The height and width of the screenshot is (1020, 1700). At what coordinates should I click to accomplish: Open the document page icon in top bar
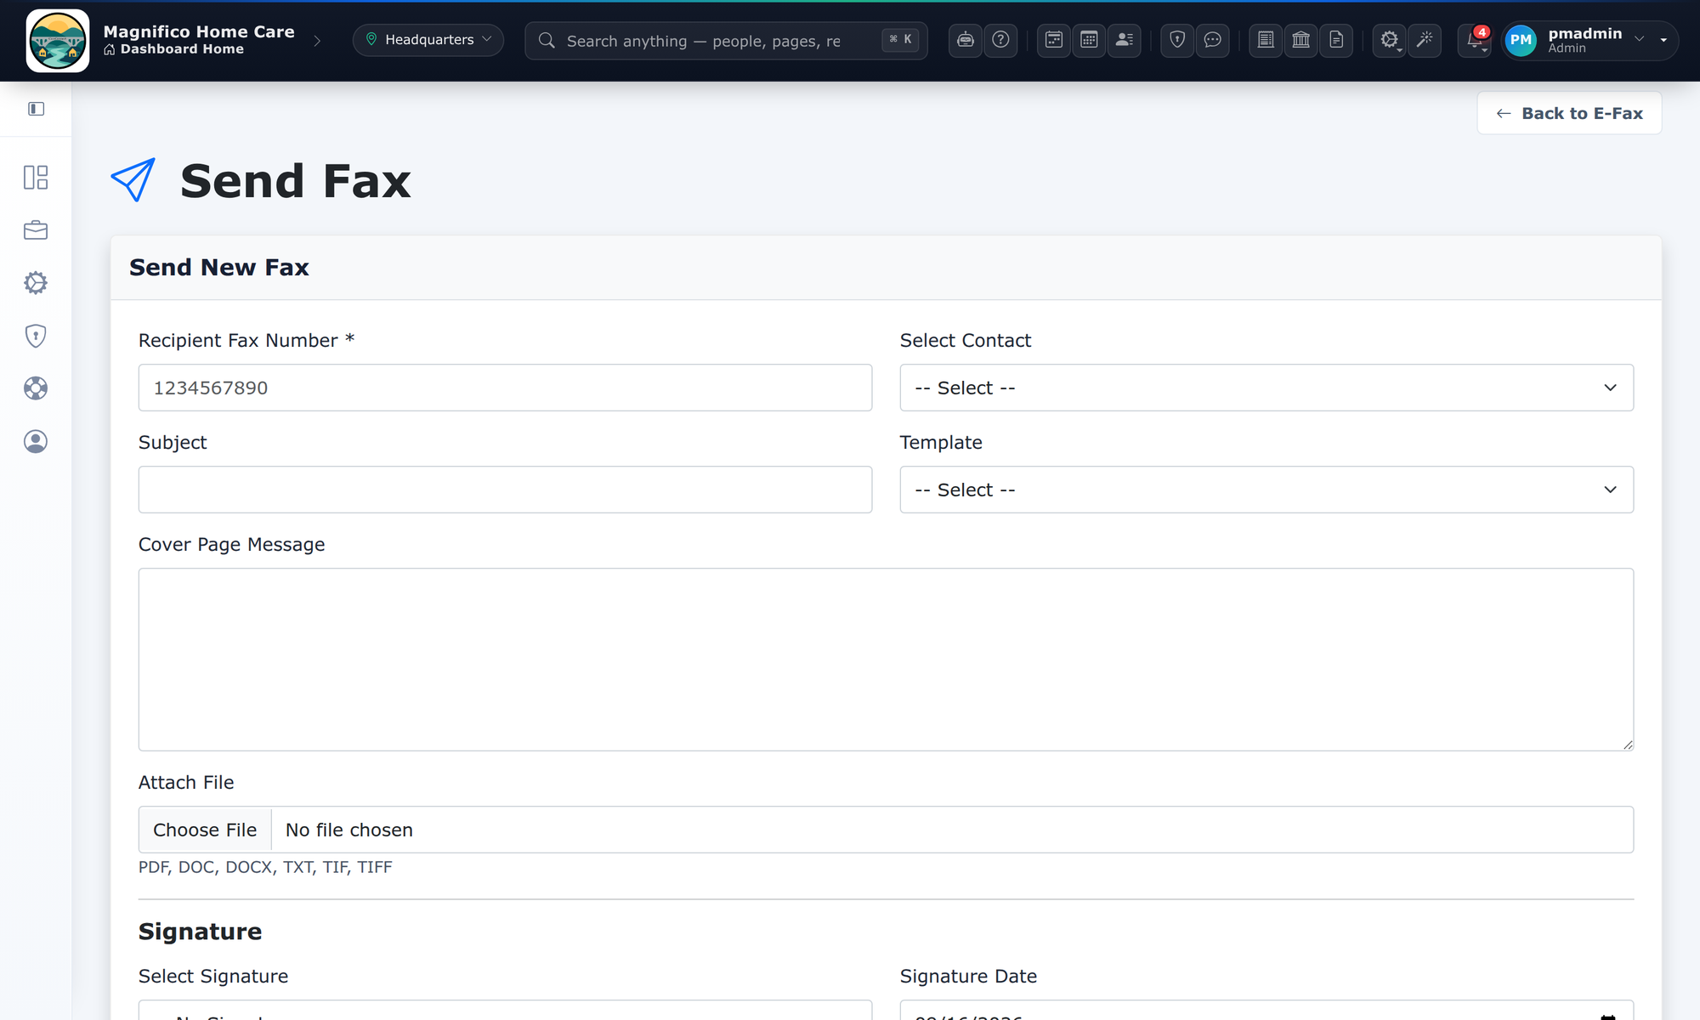tap(1336, 40)
